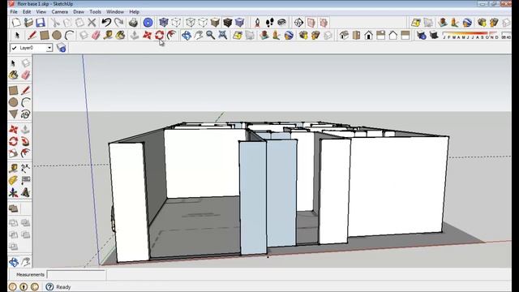
Task: Select the Walk footprints tool
Action: (x=269, y=23)
